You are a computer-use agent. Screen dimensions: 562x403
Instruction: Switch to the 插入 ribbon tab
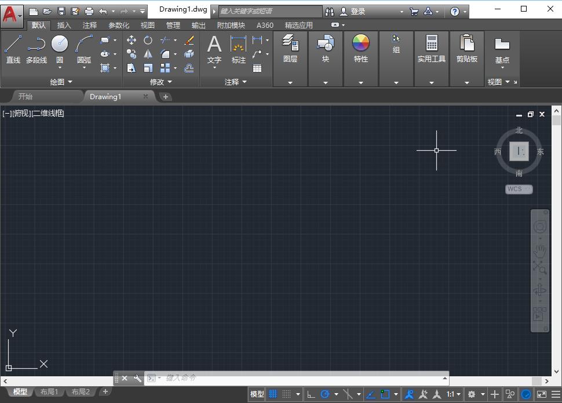click(x=64, y=26)
